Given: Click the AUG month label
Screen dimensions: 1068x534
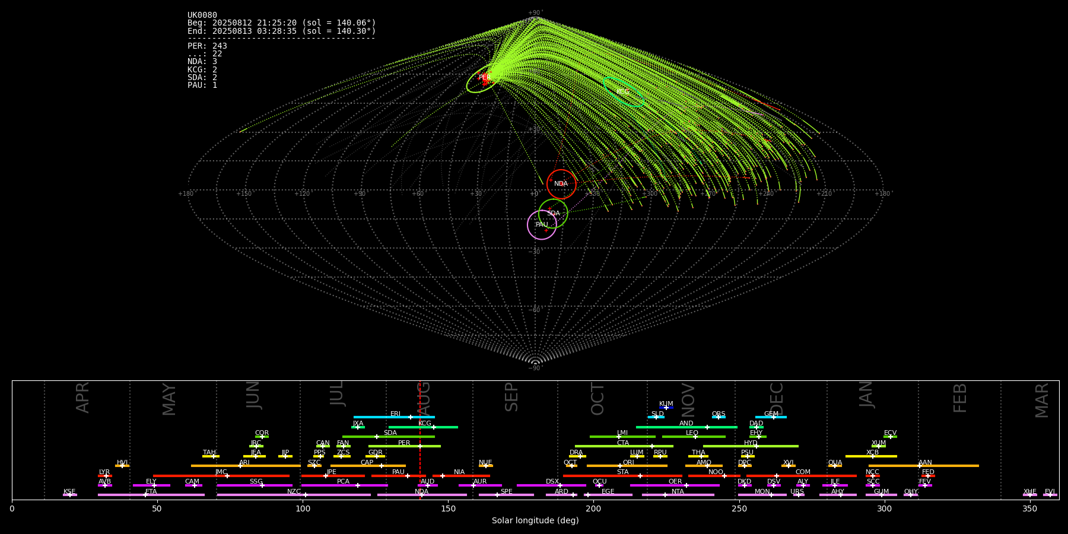Looking at the screenshot, I should 424,399.
